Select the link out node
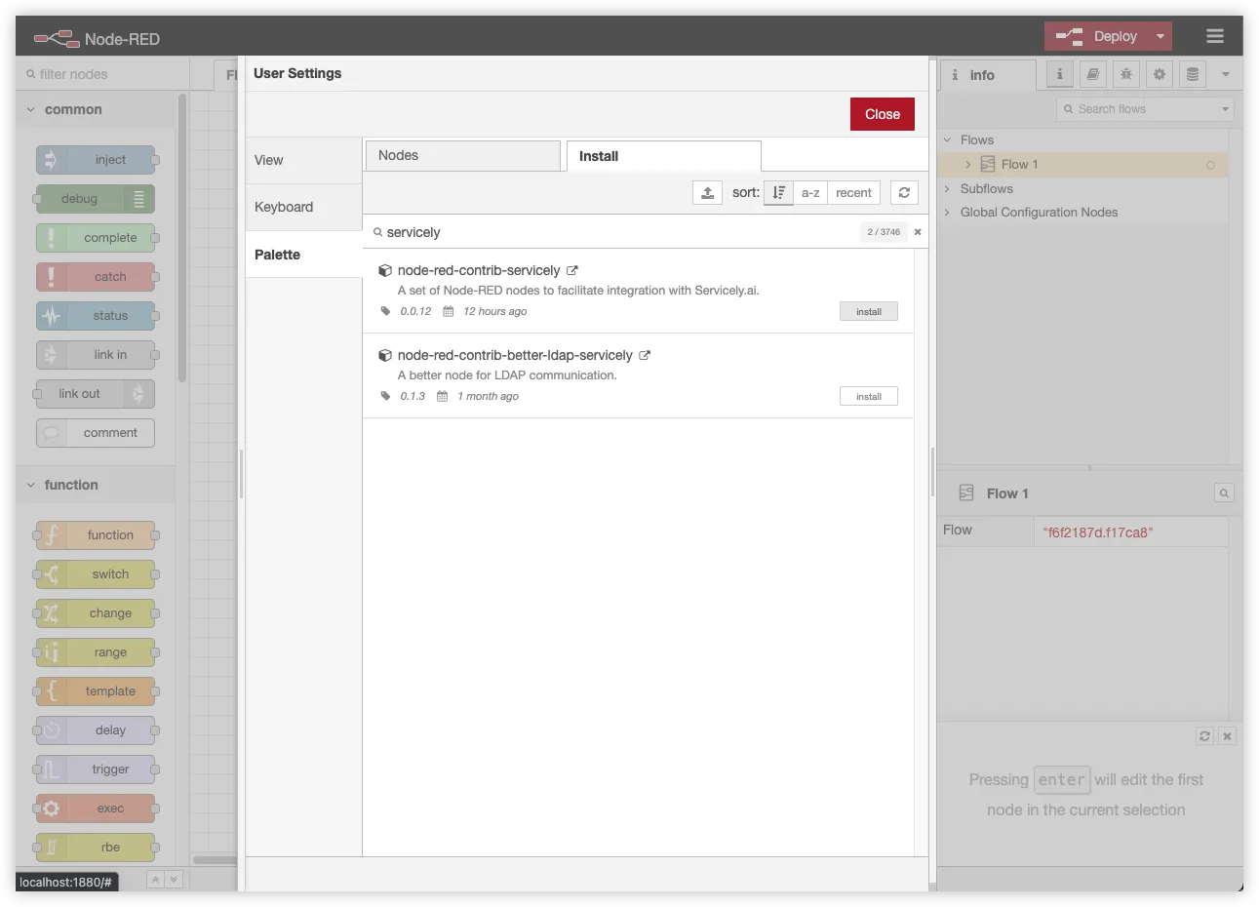 [96, 394]
